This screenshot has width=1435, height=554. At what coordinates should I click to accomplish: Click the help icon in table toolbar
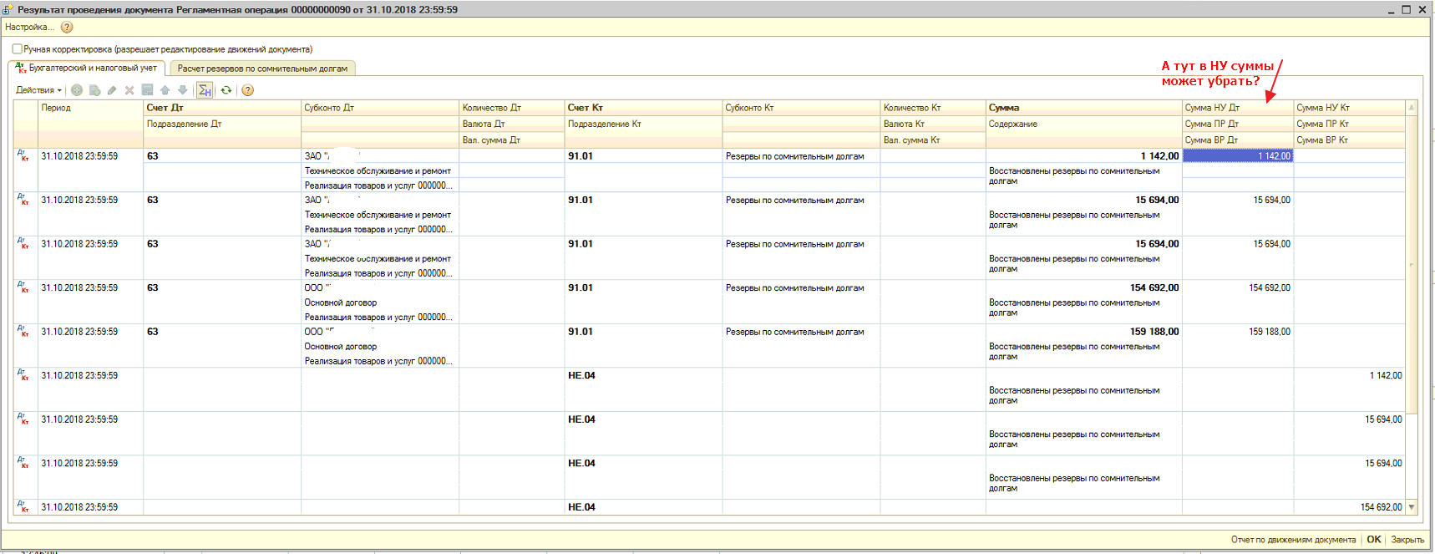[247, 90]
